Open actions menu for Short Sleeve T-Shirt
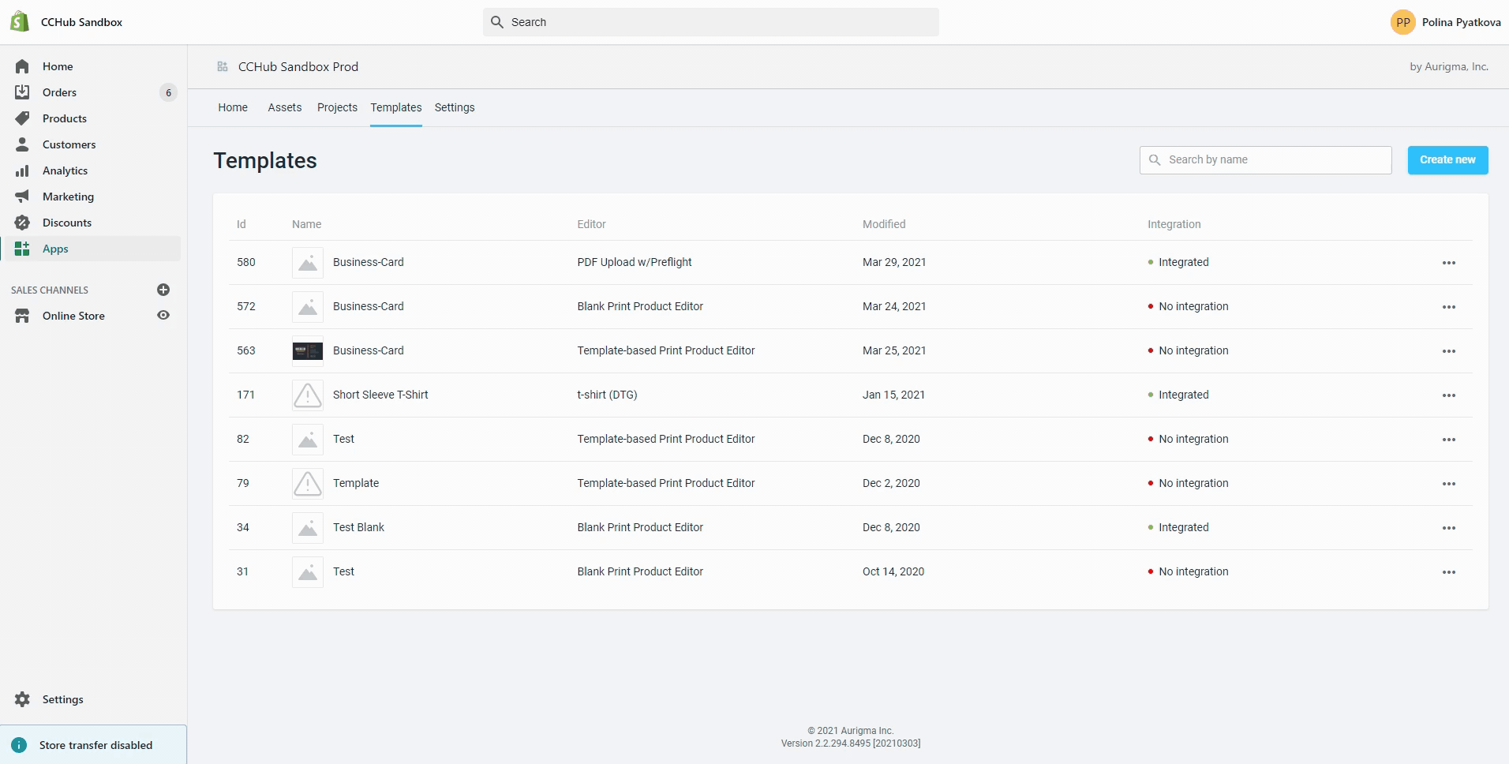Screen dimensions: 1509x764 click(x=1448, y=395)
